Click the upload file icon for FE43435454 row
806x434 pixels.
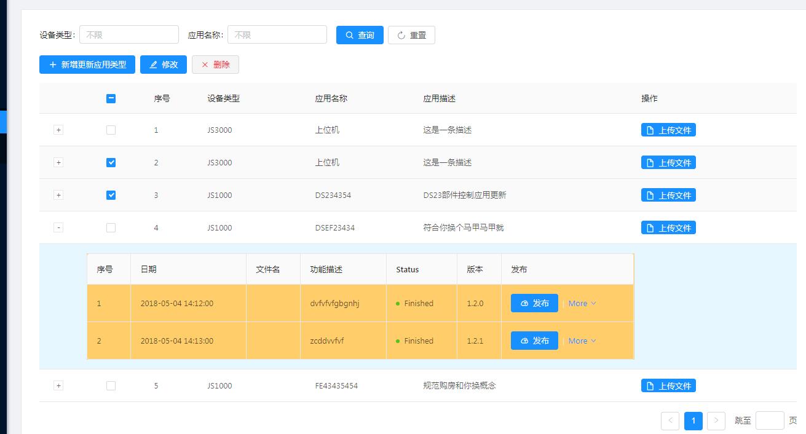651,385
